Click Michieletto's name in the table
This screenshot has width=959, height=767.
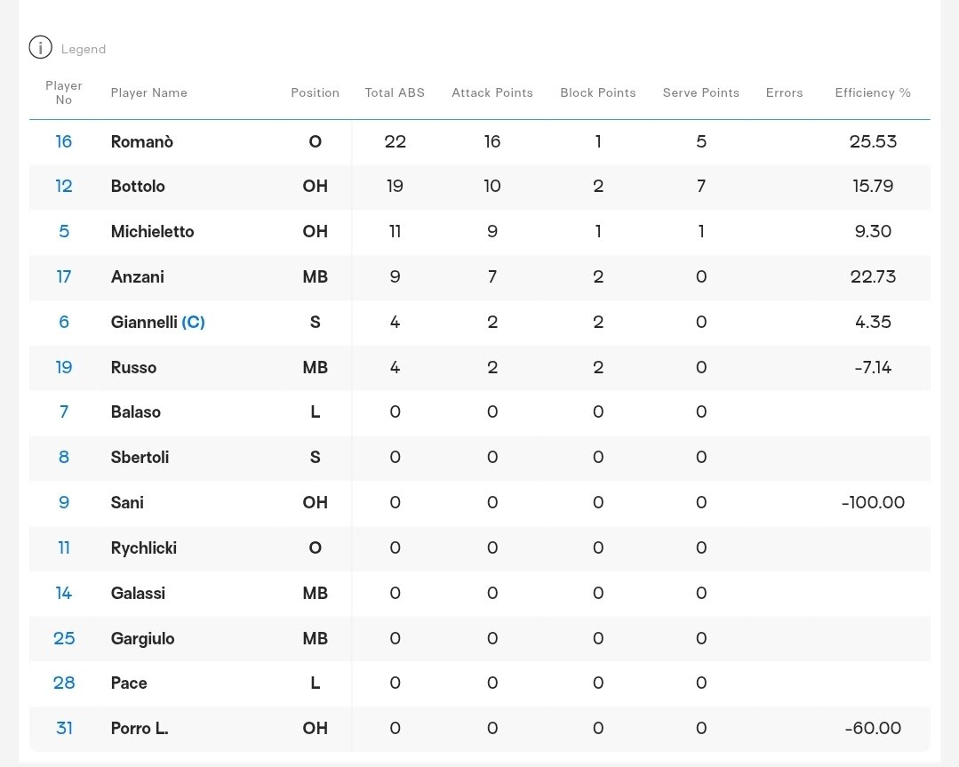pyautogui.click(x=152, y=231)
